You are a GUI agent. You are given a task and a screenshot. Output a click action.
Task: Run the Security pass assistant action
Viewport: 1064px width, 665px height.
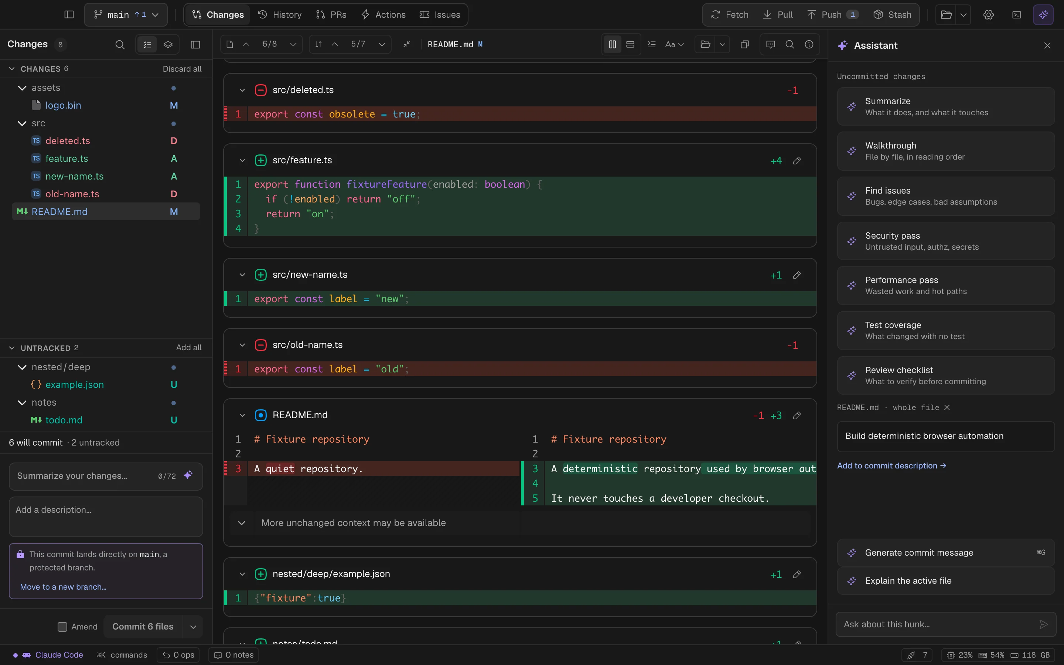point(946,241)
